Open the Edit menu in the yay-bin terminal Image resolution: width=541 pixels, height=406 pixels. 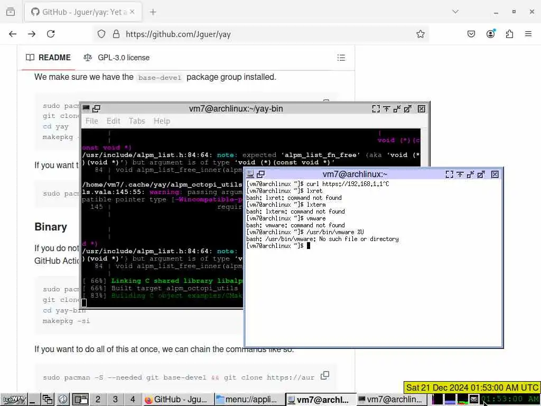click(x=113, y=121)
